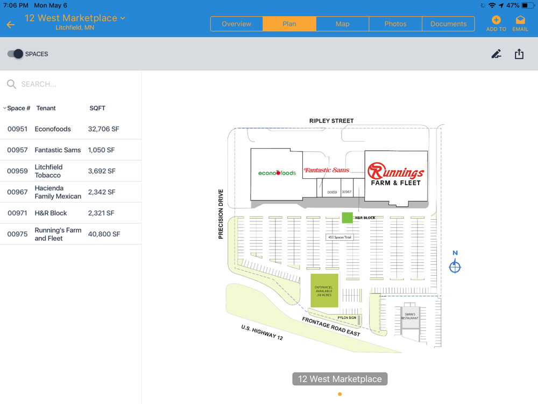Select the Hacienda Family Mexican row
Viewport: 538px width, 404px height.
point(70,192)
